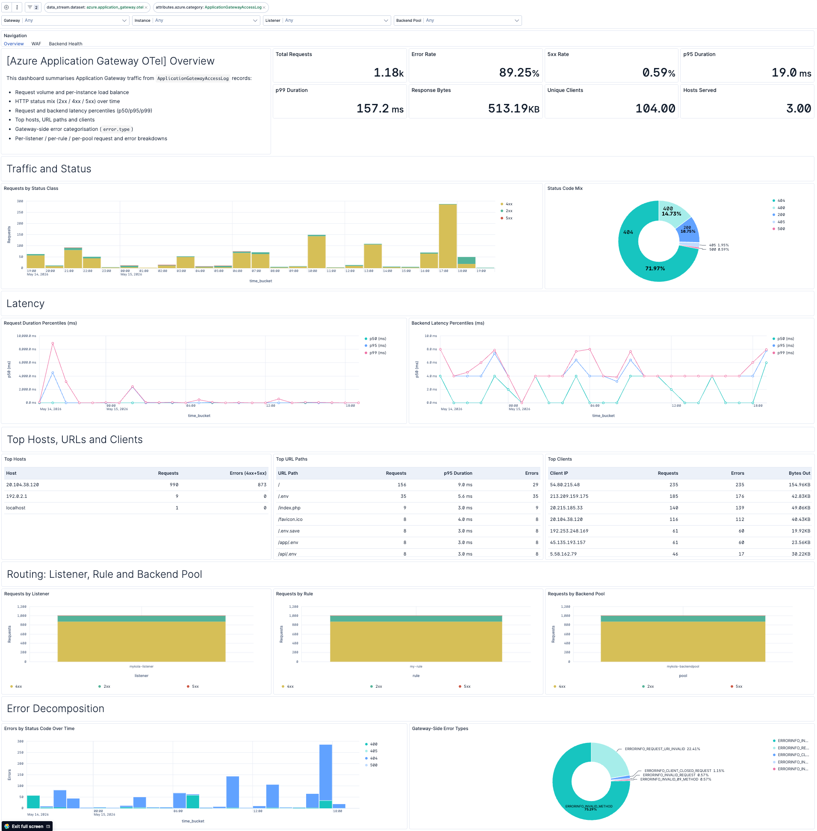Open the Backend Pool dropdown

tap(457, 21)
